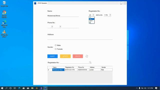The width and height of the screenshot is (160, 90).
Task: Click the UPDATE button
Action: (x=65, y=56)
